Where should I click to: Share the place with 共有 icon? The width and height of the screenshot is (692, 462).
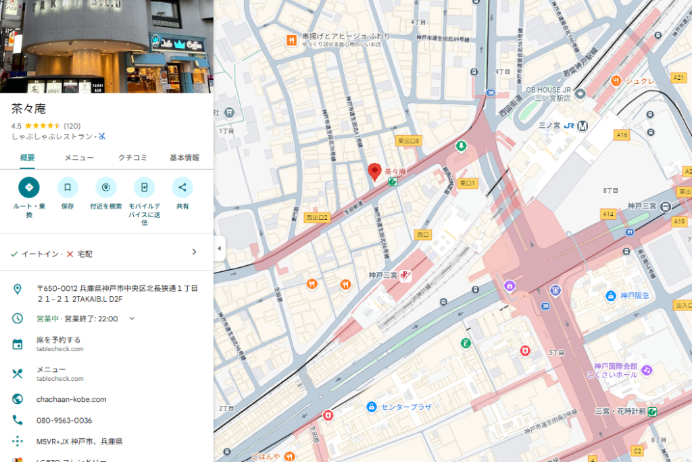182,187
